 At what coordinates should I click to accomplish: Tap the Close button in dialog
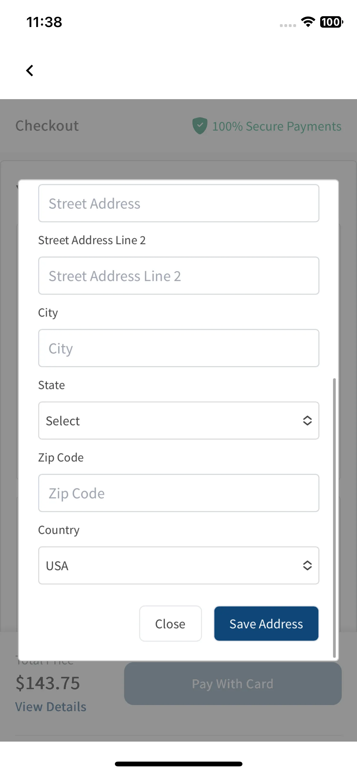[x=170, y=624]
